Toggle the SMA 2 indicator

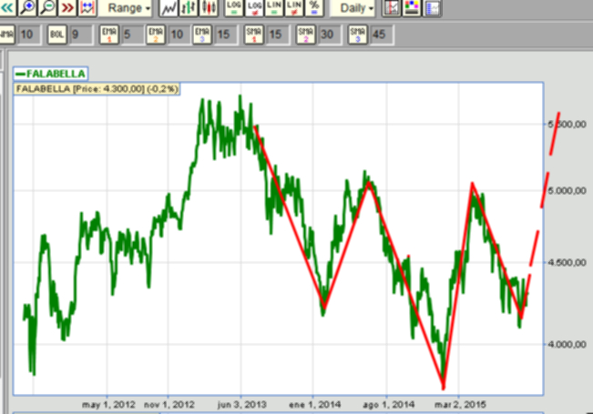pyautogui.click(x=306, y=35)
